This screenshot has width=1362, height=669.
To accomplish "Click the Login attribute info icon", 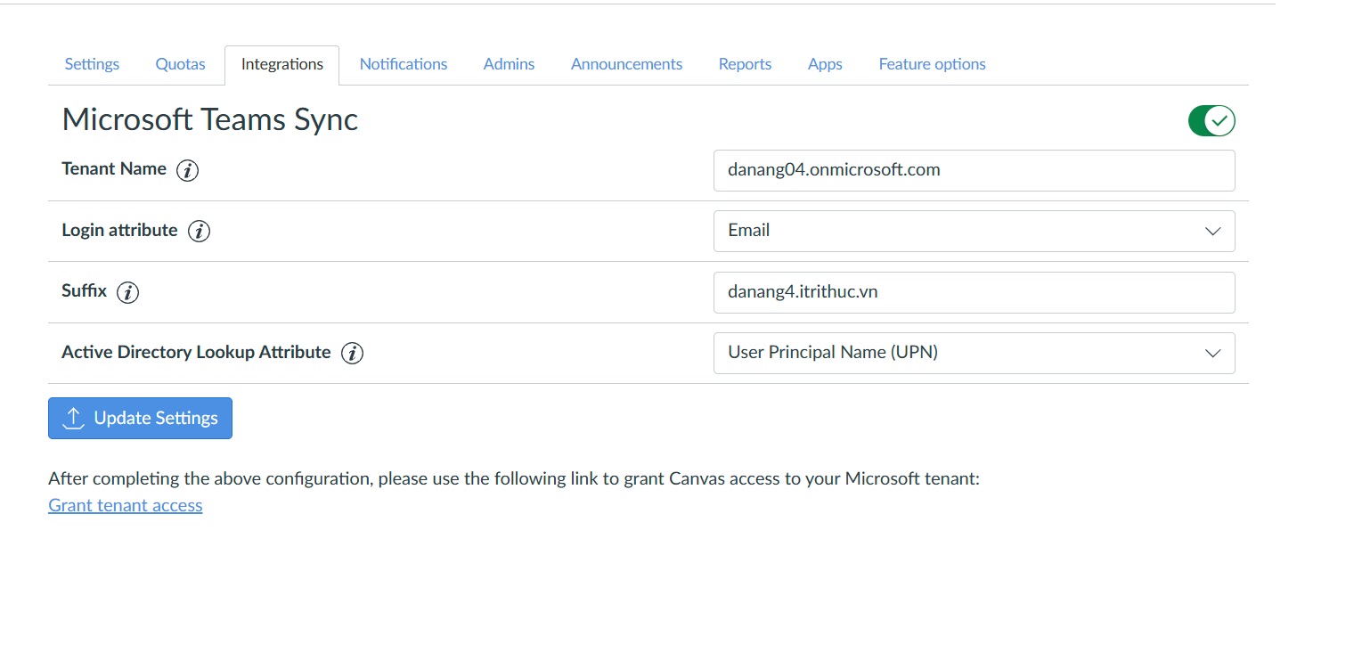I will pos(199,232).
